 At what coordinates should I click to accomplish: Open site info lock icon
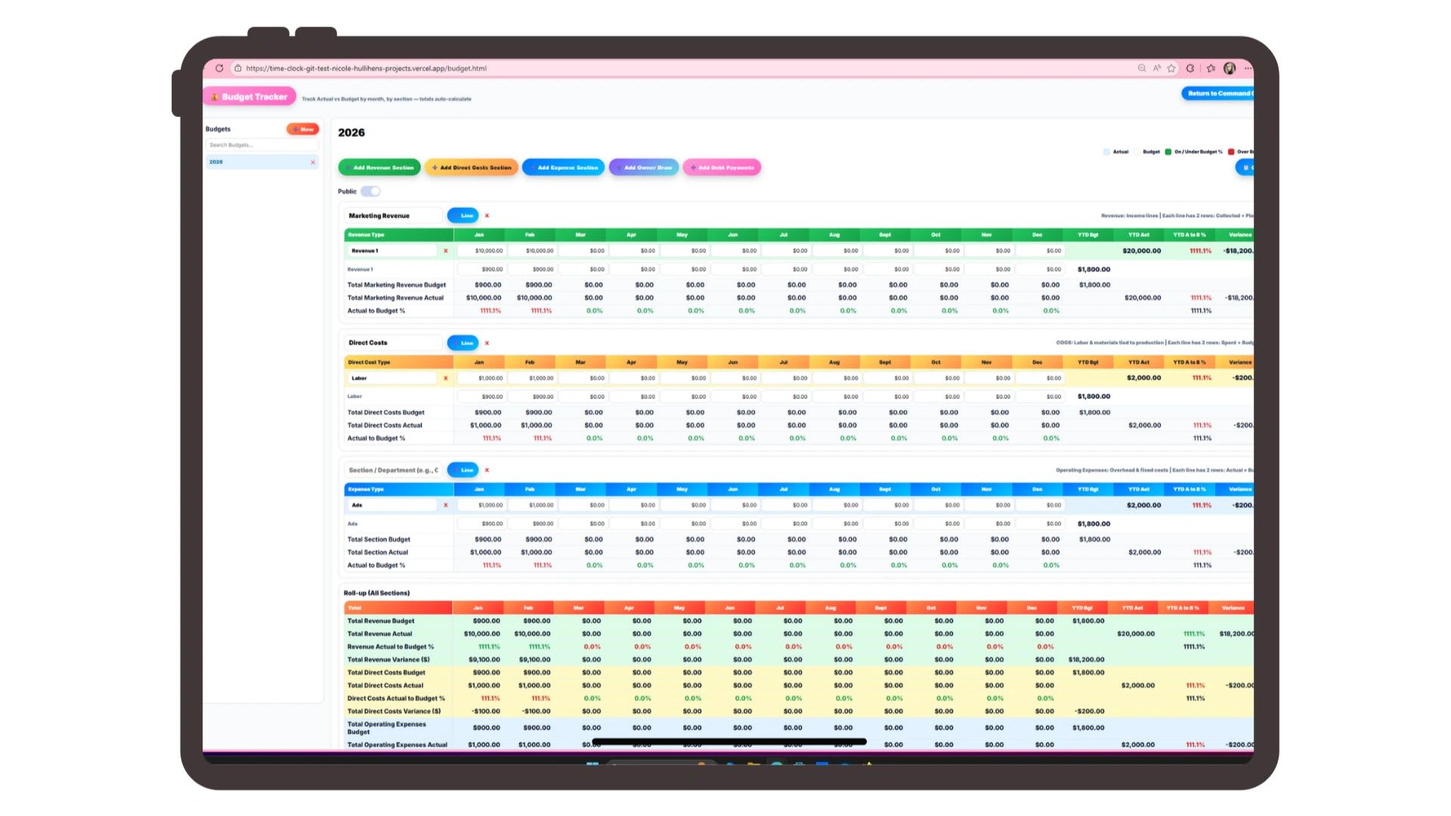tap(238, 68)
